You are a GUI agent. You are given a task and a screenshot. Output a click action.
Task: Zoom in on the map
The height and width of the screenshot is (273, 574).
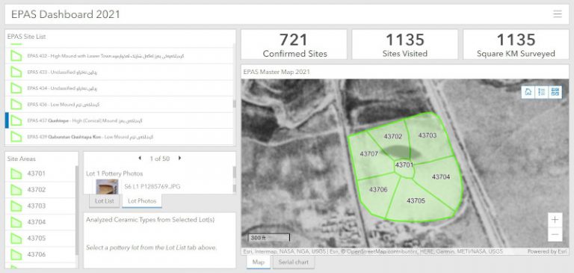(555, 220)
